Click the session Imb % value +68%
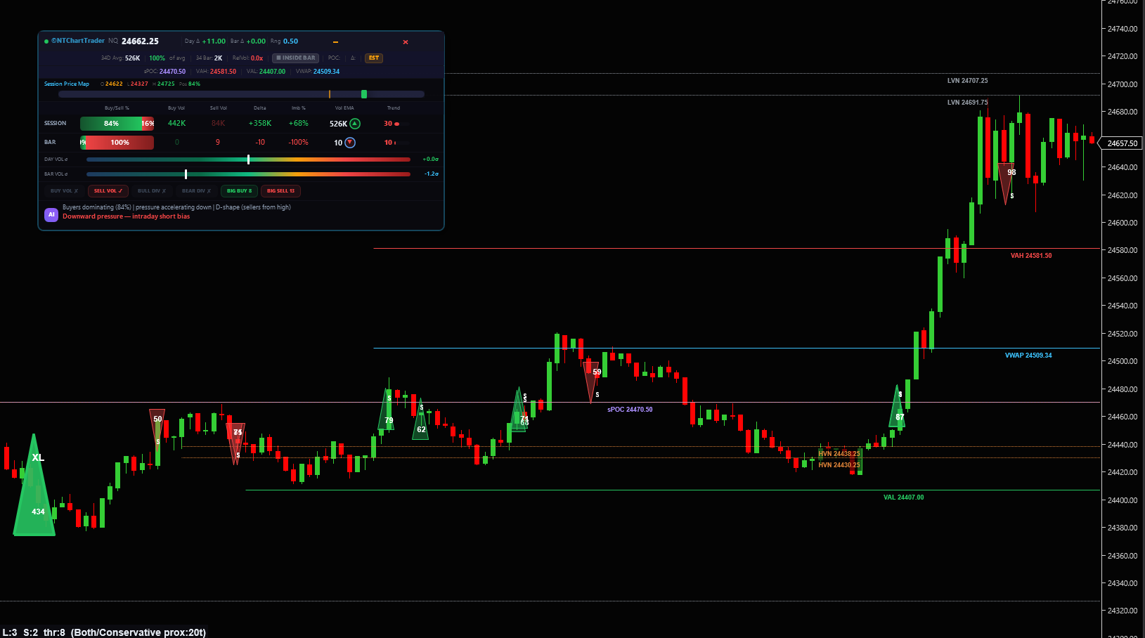This screenshot has width=1145, height=638. 299,124
